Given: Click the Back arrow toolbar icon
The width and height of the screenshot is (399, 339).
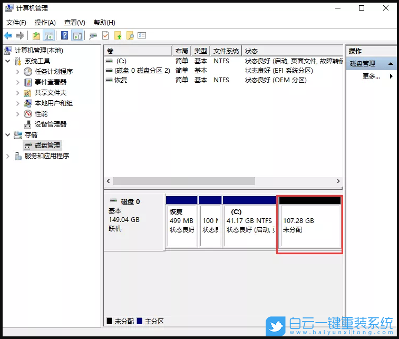Looking at the screenshot, I should coord(8,36).
